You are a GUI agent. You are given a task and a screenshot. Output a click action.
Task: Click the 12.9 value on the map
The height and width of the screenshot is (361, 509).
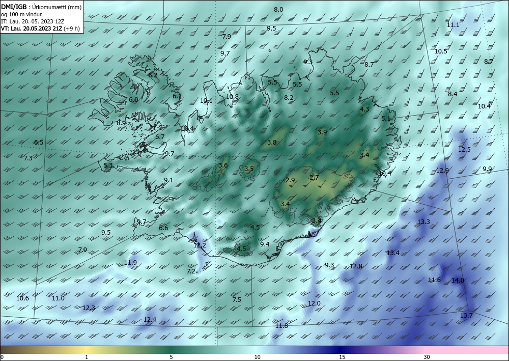442,171
